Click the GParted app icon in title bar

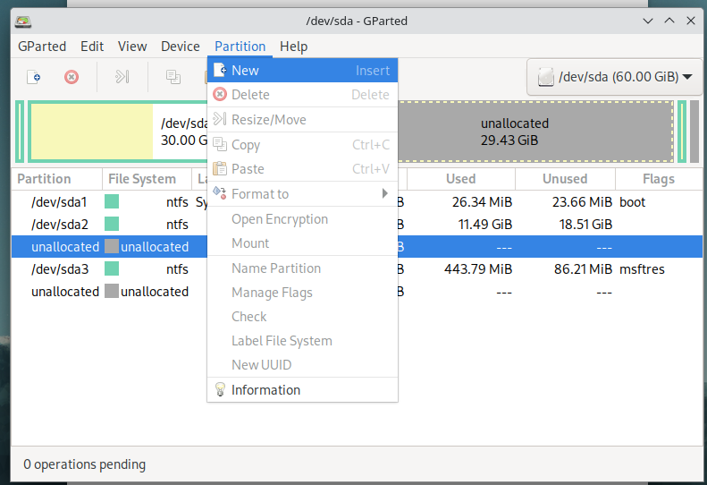click(x=23, y=21)
